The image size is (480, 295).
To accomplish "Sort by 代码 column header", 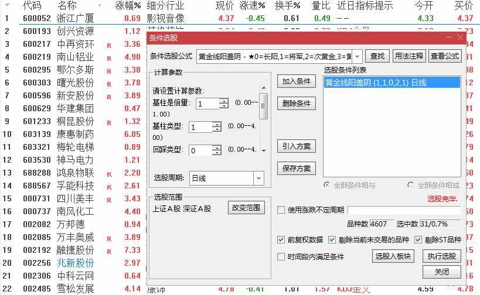I will pyautogui.click(x=32, y=5).
